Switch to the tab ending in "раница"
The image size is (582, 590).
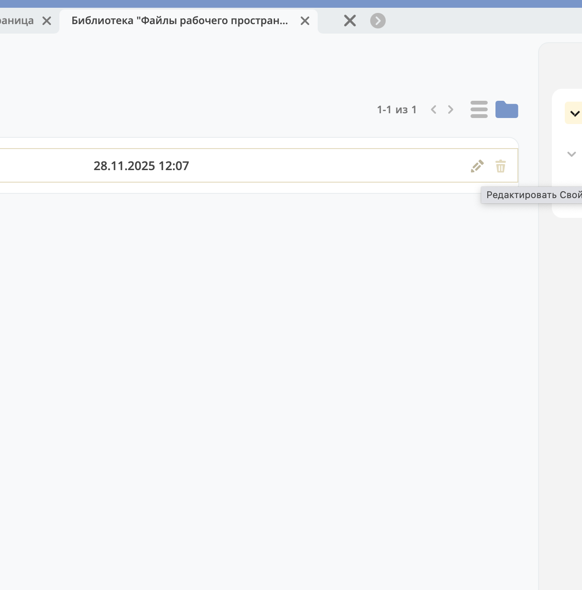[x=17, y=21]
